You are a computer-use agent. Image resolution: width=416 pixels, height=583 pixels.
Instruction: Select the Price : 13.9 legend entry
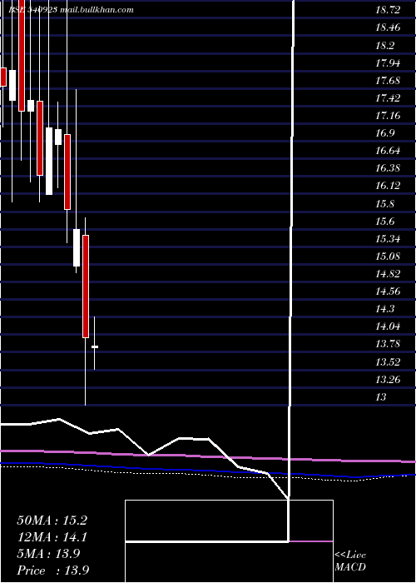point(52,571)
